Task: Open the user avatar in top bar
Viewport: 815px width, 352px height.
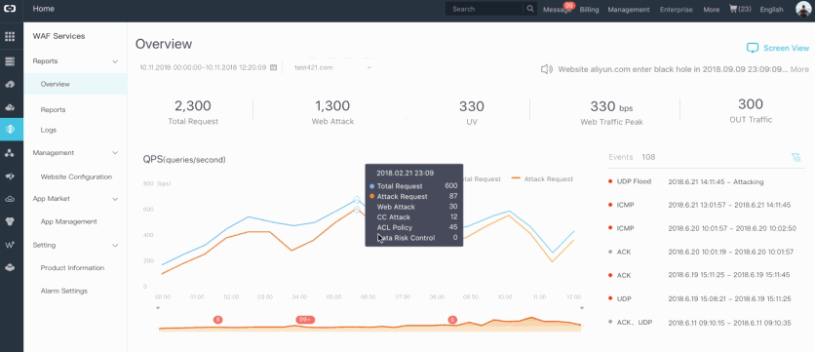Action: [x=803, y=9]
